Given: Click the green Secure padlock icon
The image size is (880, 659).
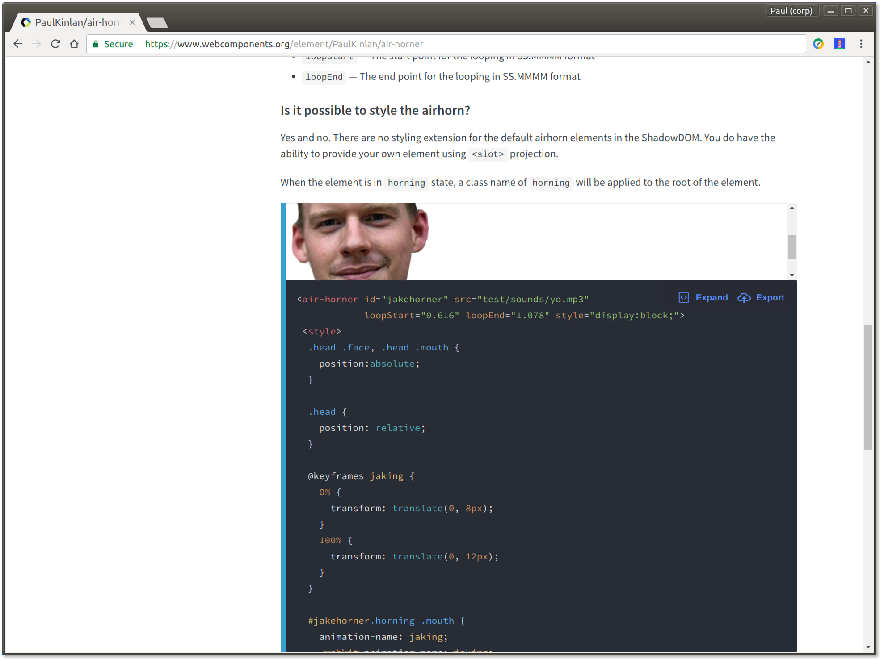Looking at the screenshot, I should pos(95,44).
